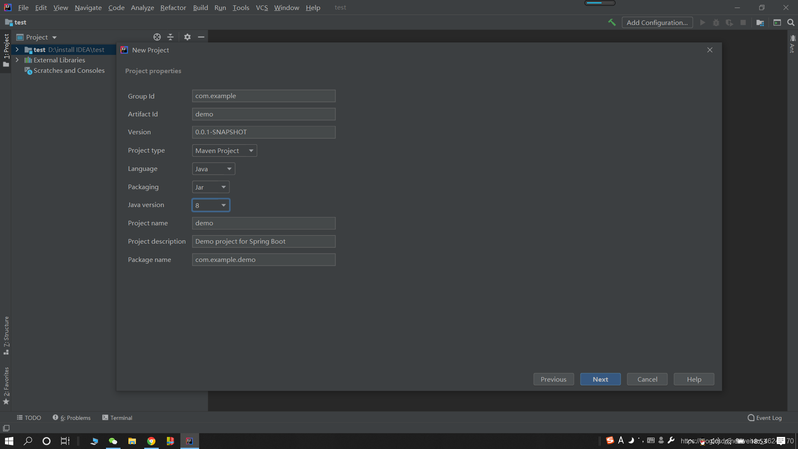798x449 pixels.
Task: Select Scratches and Consoles in tree
Action: click(64, 71)
